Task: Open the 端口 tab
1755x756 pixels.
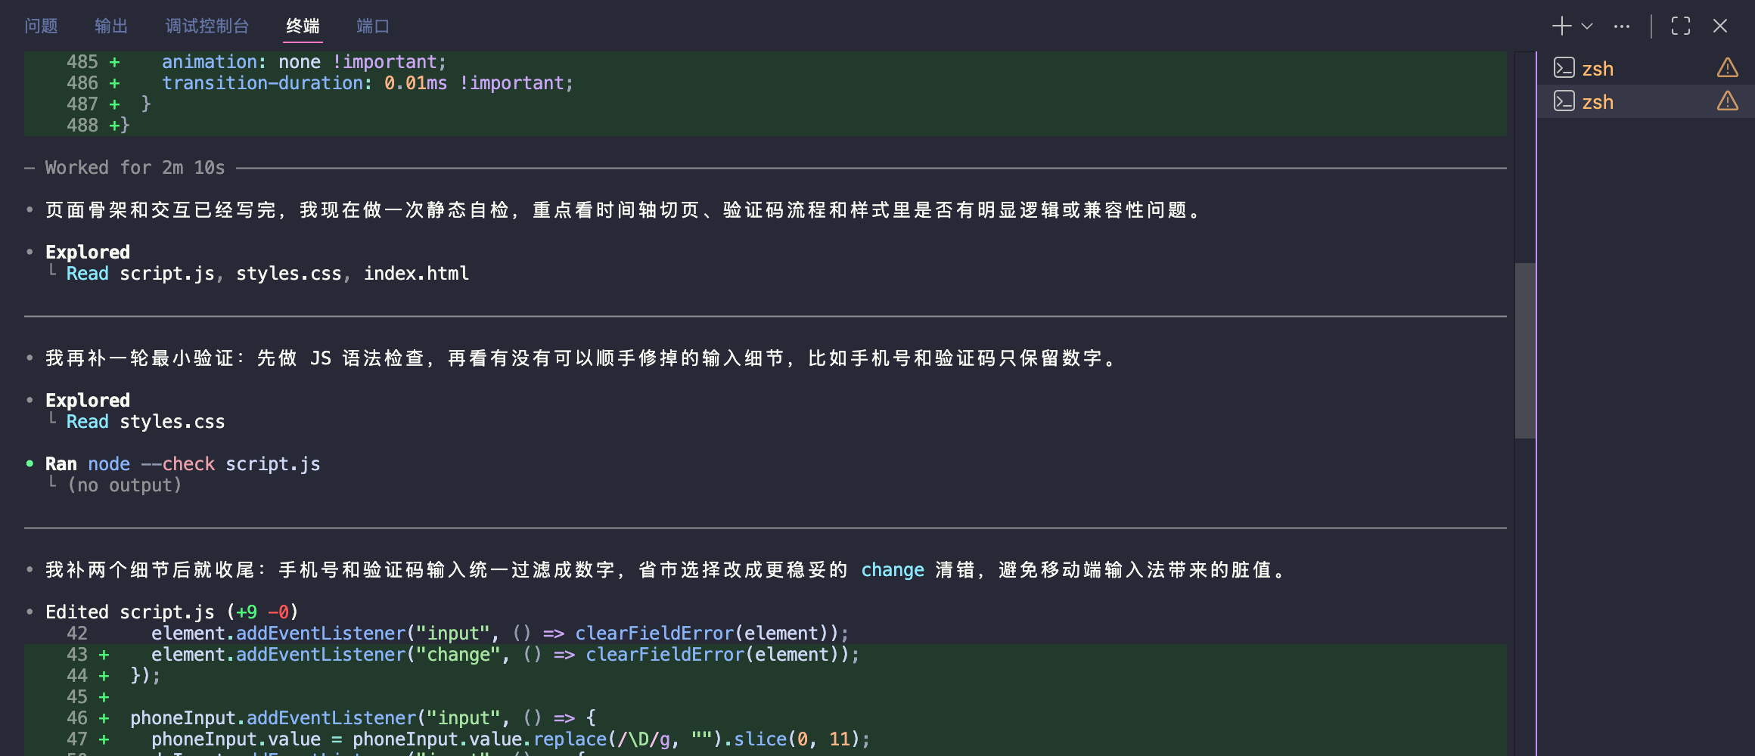Action: [371, 26]
